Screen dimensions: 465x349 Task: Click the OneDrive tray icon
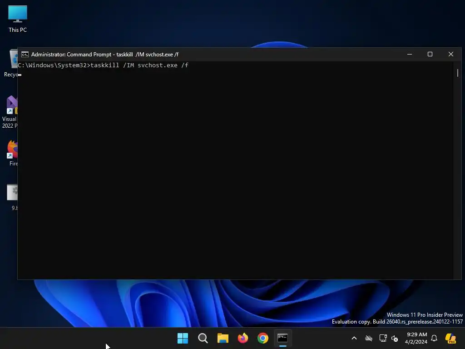(x=369, y=338)
